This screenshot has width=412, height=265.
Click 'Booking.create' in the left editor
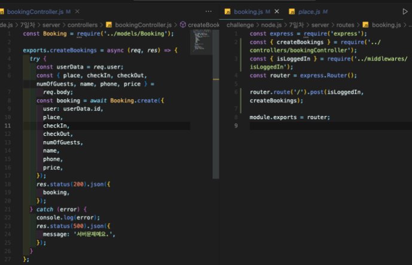134,100
